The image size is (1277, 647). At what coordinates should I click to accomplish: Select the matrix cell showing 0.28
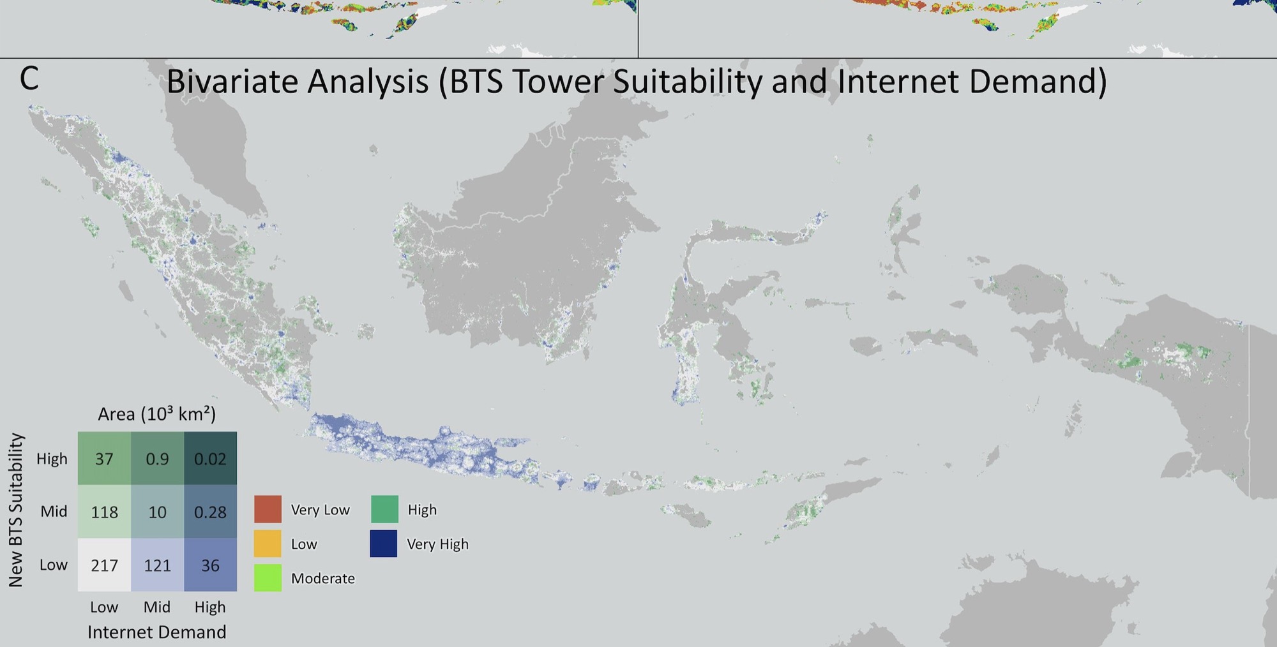[x=211, y=512]
